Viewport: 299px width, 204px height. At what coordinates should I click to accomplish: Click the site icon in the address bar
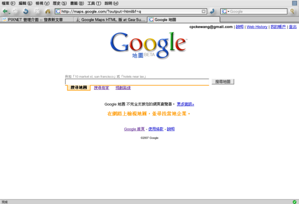pos(58,11)
